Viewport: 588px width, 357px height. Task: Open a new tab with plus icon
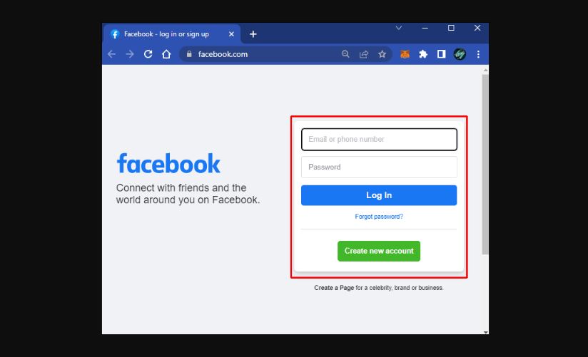coord(253,34)
